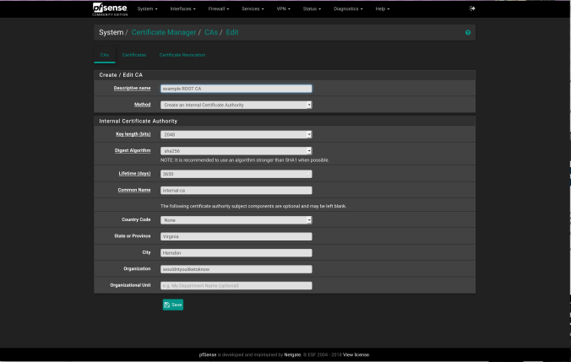Open the Digest Algorithm dropdown
The height and width of the screenshot is (362, 571).
[x=237, y=150]
